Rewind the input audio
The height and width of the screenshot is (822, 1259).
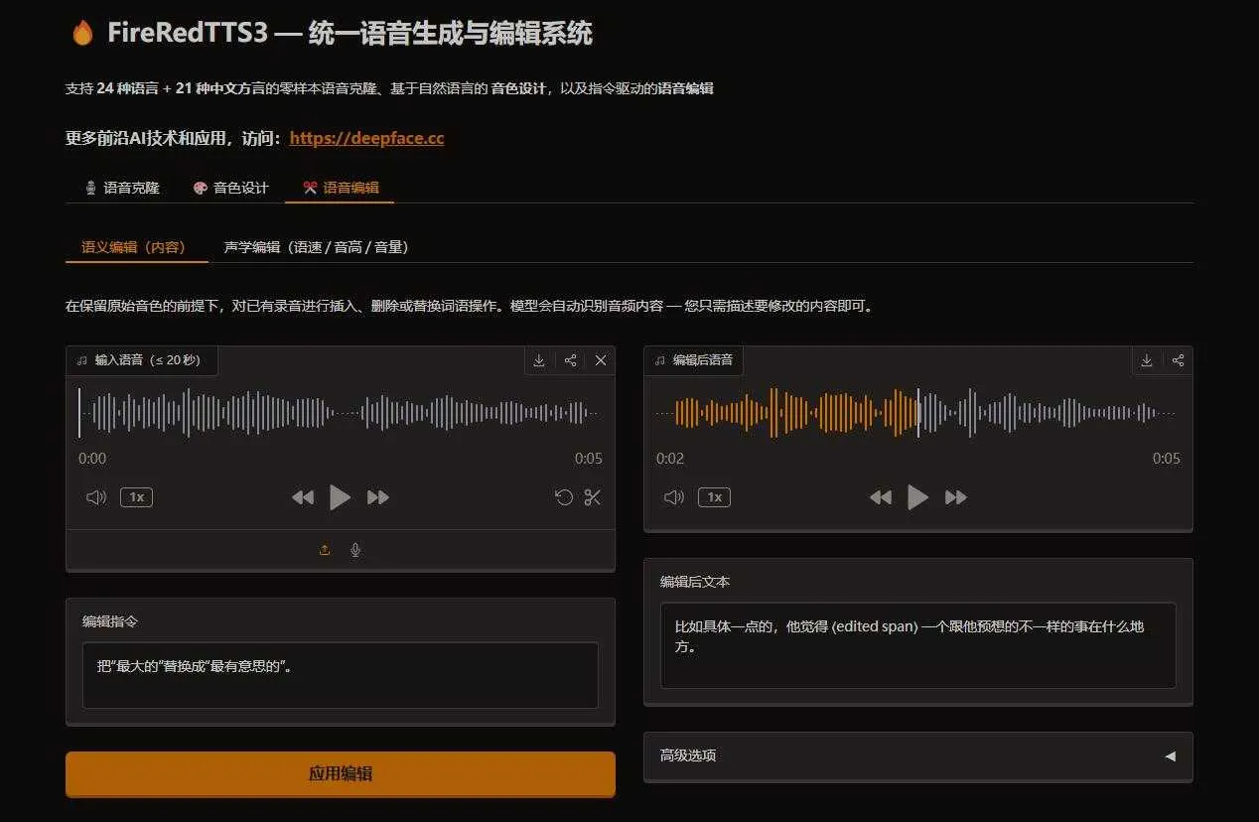tap(303, 497)
